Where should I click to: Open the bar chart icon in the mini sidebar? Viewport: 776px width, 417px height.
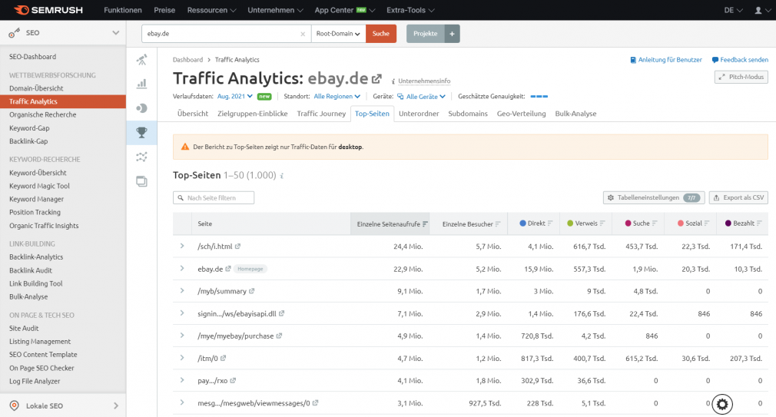click(x=142, y=84)
